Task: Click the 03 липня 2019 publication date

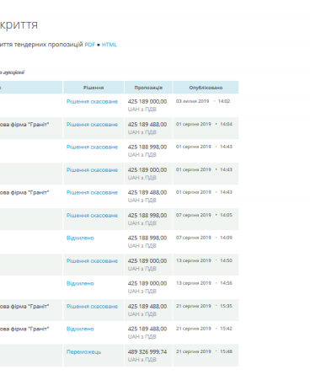Action: click(x=192, y=101)
